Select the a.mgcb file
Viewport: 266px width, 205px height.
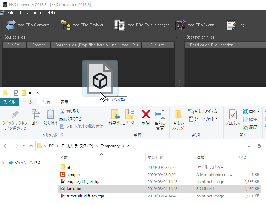[x=160, y=175]
